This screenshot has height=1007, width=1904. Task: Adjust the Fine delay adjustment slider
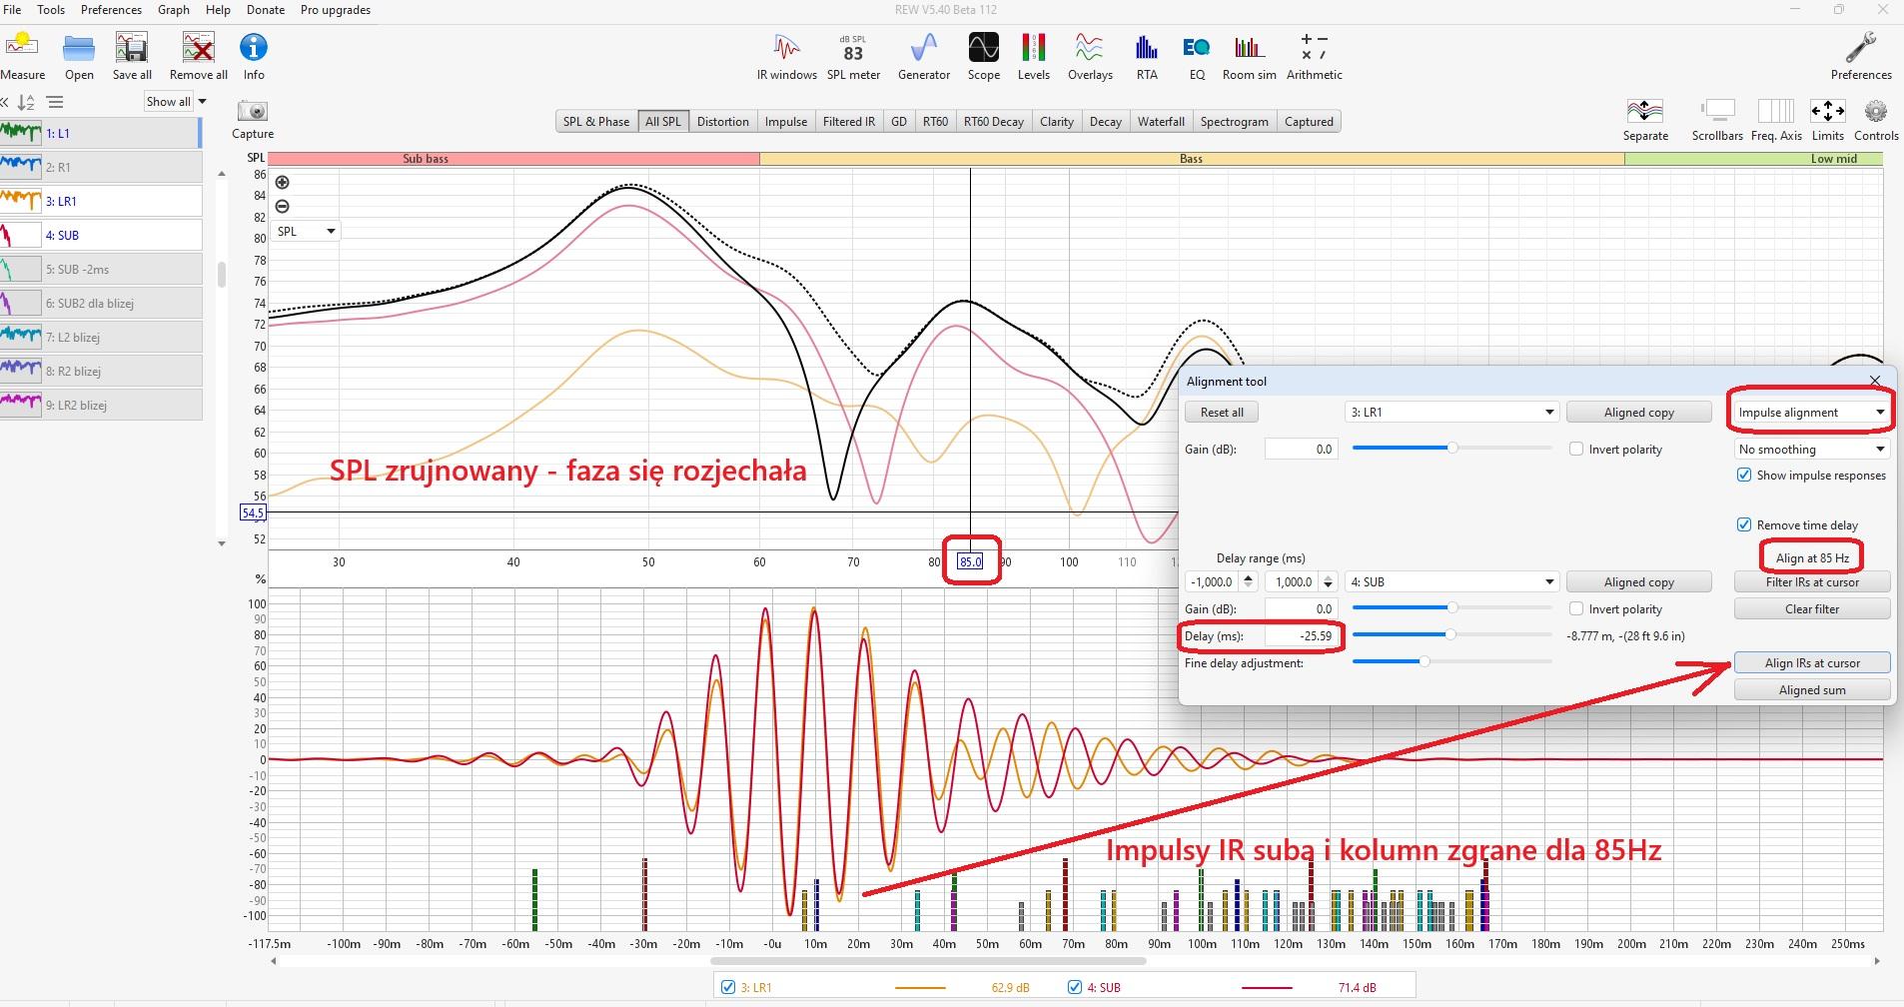click(1425, 661)
